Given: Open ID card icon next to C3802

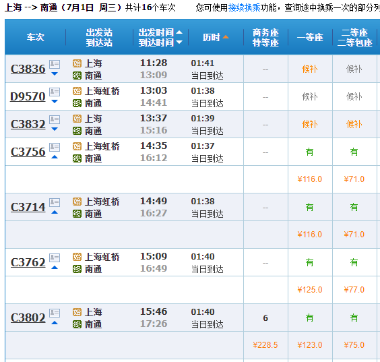Looking at the screenshot, I should coord(55,313).
